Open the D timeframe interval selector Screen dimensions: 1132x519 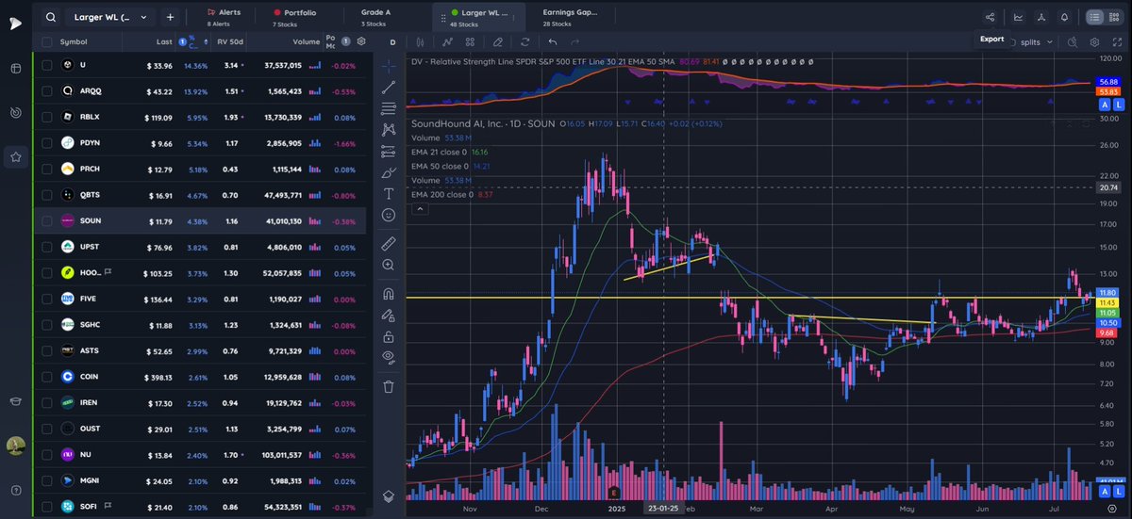click(392, 41)
